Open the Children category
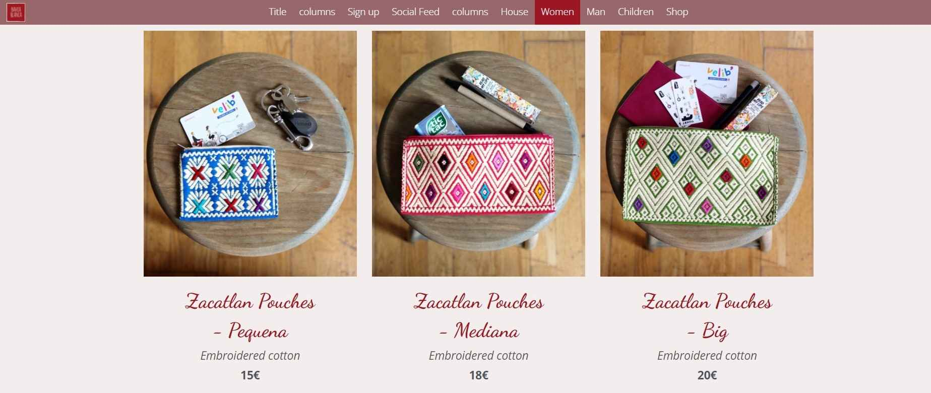 coord(635,12)
